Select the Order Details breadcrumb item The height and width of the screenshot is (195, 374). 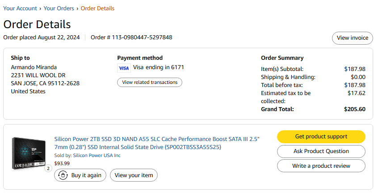point(97,8)
